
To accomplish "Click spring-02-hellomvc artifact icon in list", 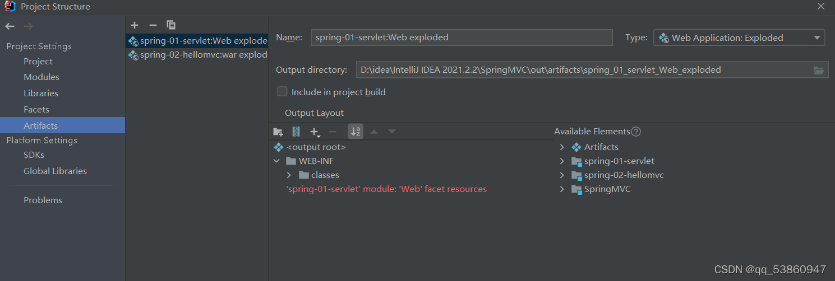I will [x=133, y=55].
